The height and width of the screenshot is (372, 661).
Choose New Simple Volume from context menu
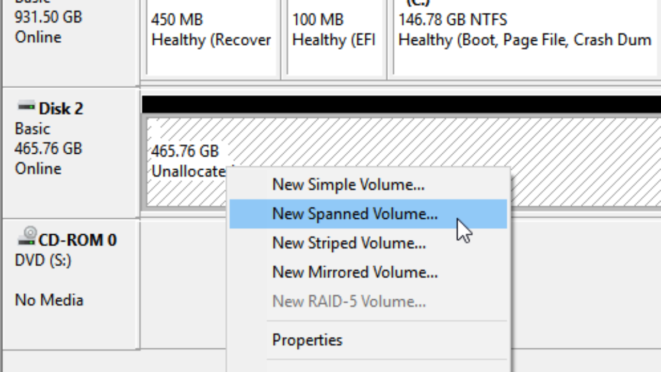pos(348,185)
